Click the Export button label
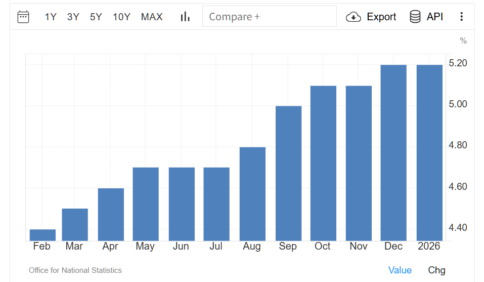Screen dimensions: 484x282 [381, 17]
